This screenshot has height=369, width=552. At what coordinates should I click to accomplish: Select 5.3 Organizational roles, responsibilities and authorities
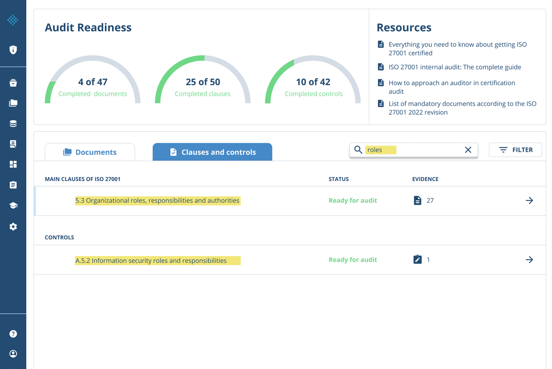[x=157, y=200]
